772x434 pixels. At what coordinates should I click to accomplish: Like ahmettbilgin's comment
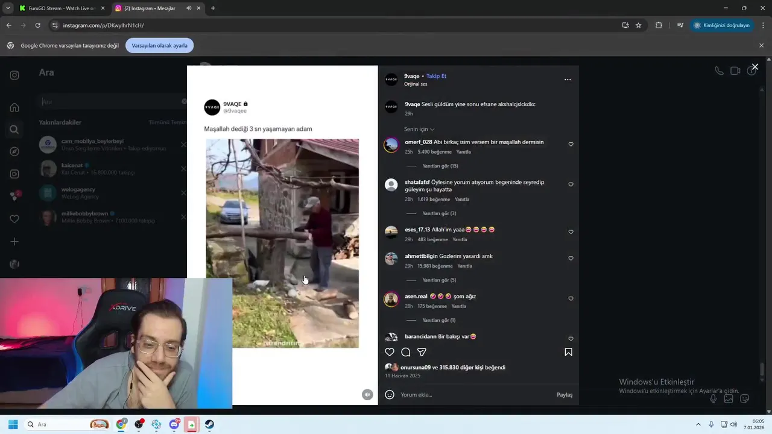571,259
